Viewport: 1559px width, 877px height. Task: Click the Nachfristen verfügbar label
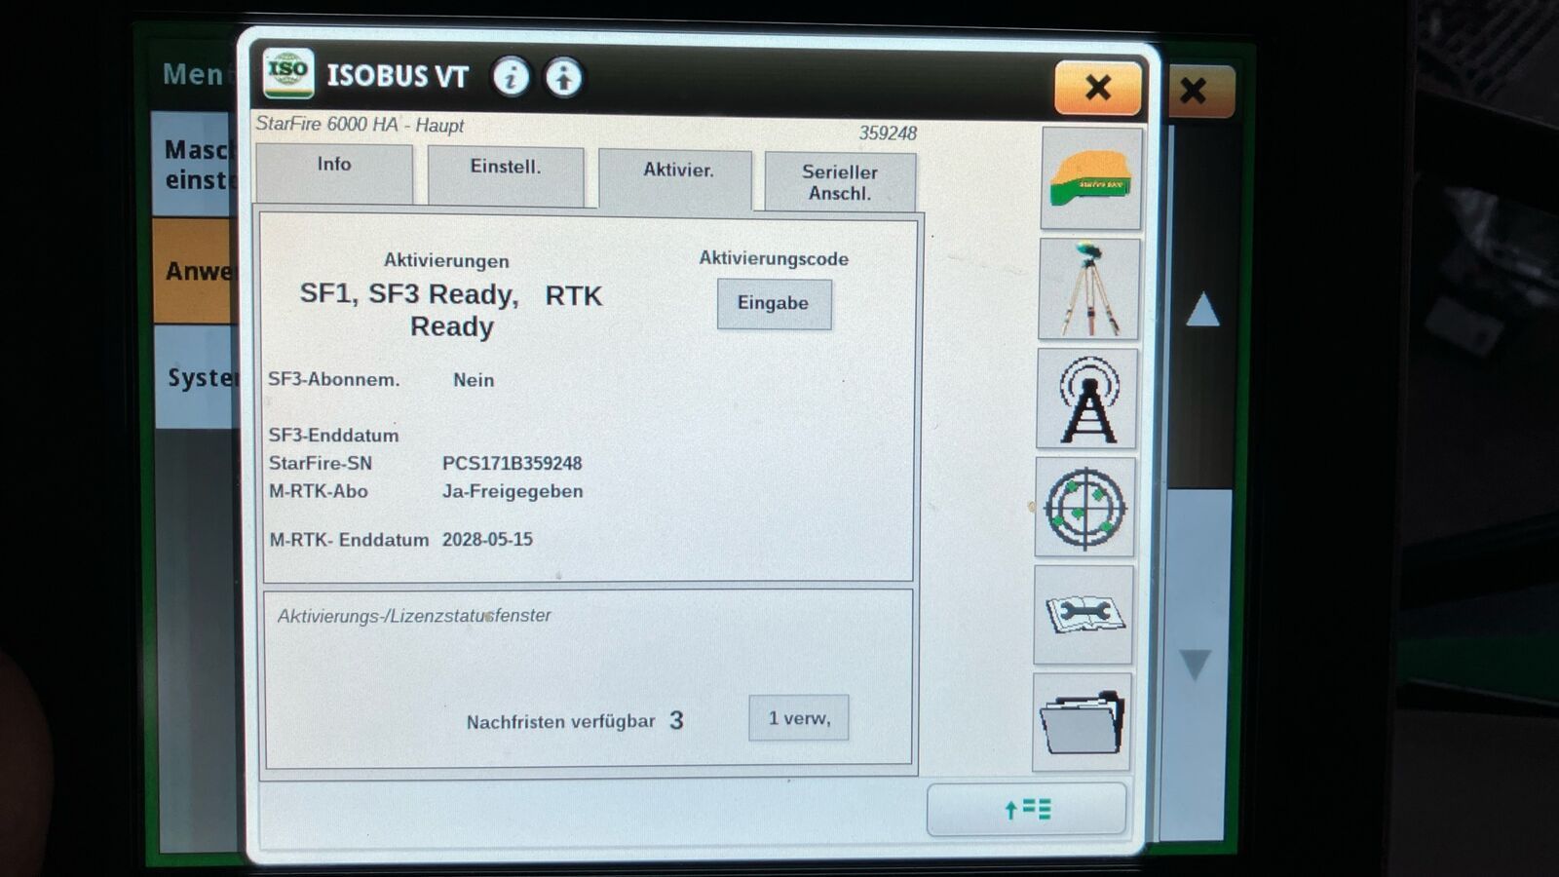560,722
